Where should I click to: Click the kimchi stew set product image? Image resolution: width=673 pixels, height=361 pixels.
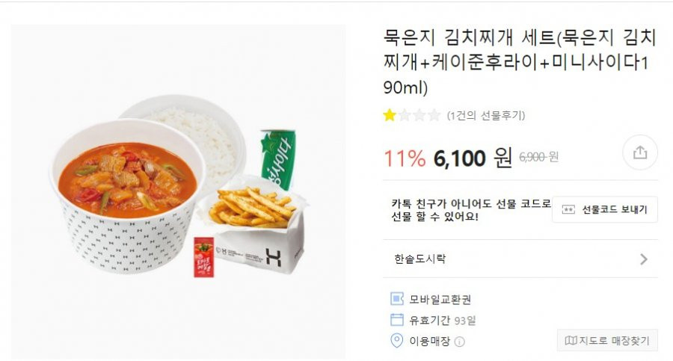178,191
